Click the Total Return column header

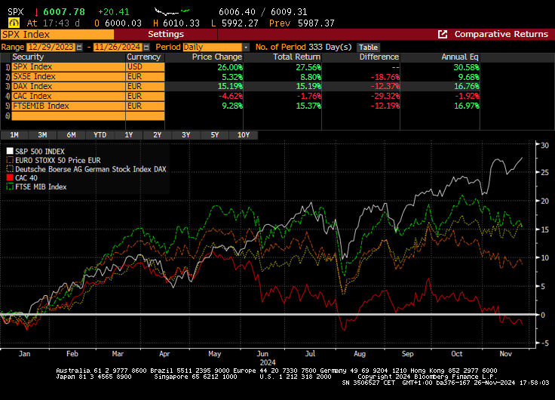(x=296, y=57)
